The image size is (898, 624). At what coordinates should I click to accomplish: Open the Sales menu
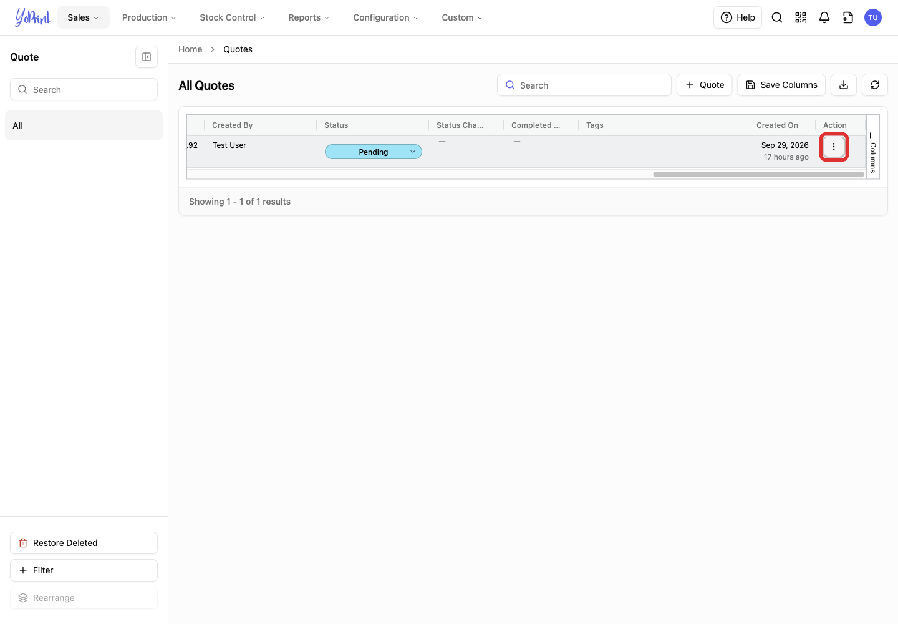pyautogui.click(x=84, y=17)
